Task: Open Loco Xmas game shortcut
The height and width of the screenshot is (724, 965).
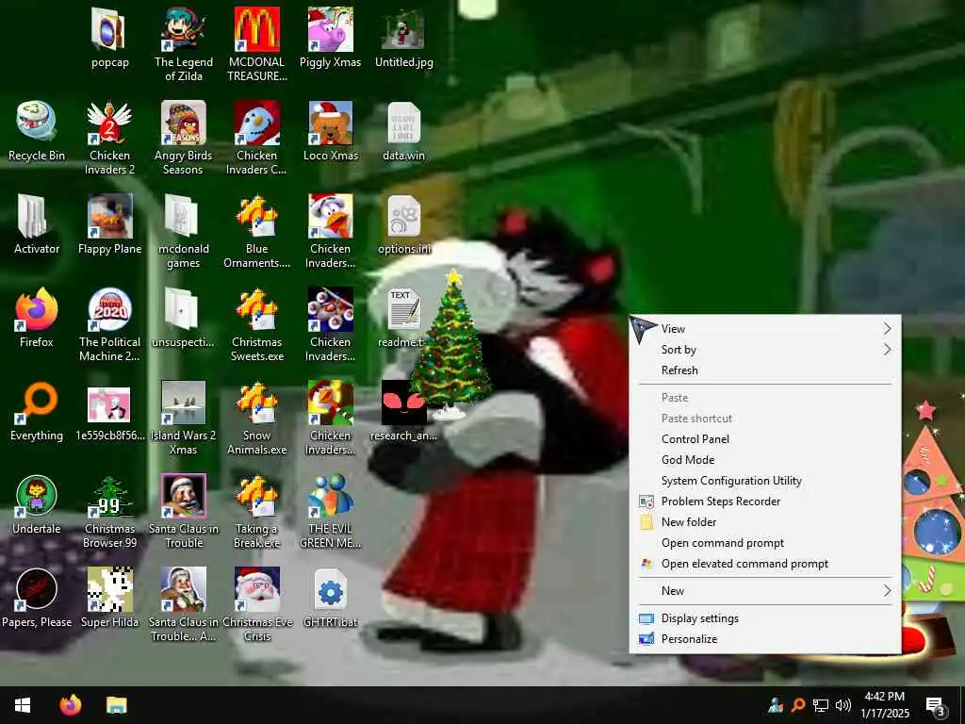Action: coord(331,122)
